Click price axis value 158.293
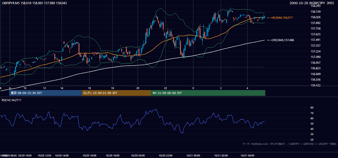 (316, 6)
